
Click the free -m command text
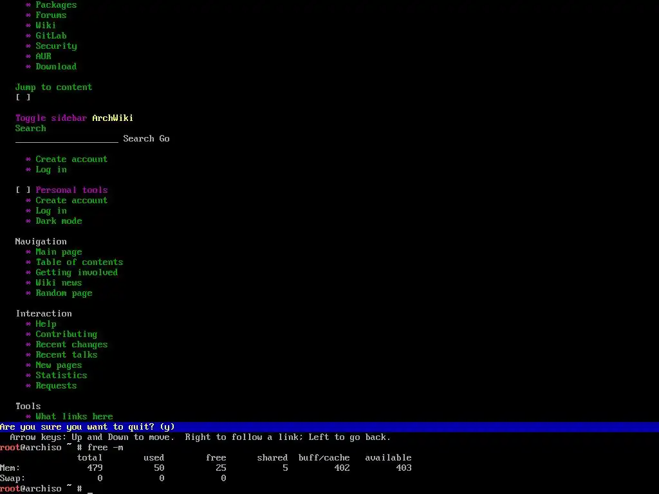[105, 448]
